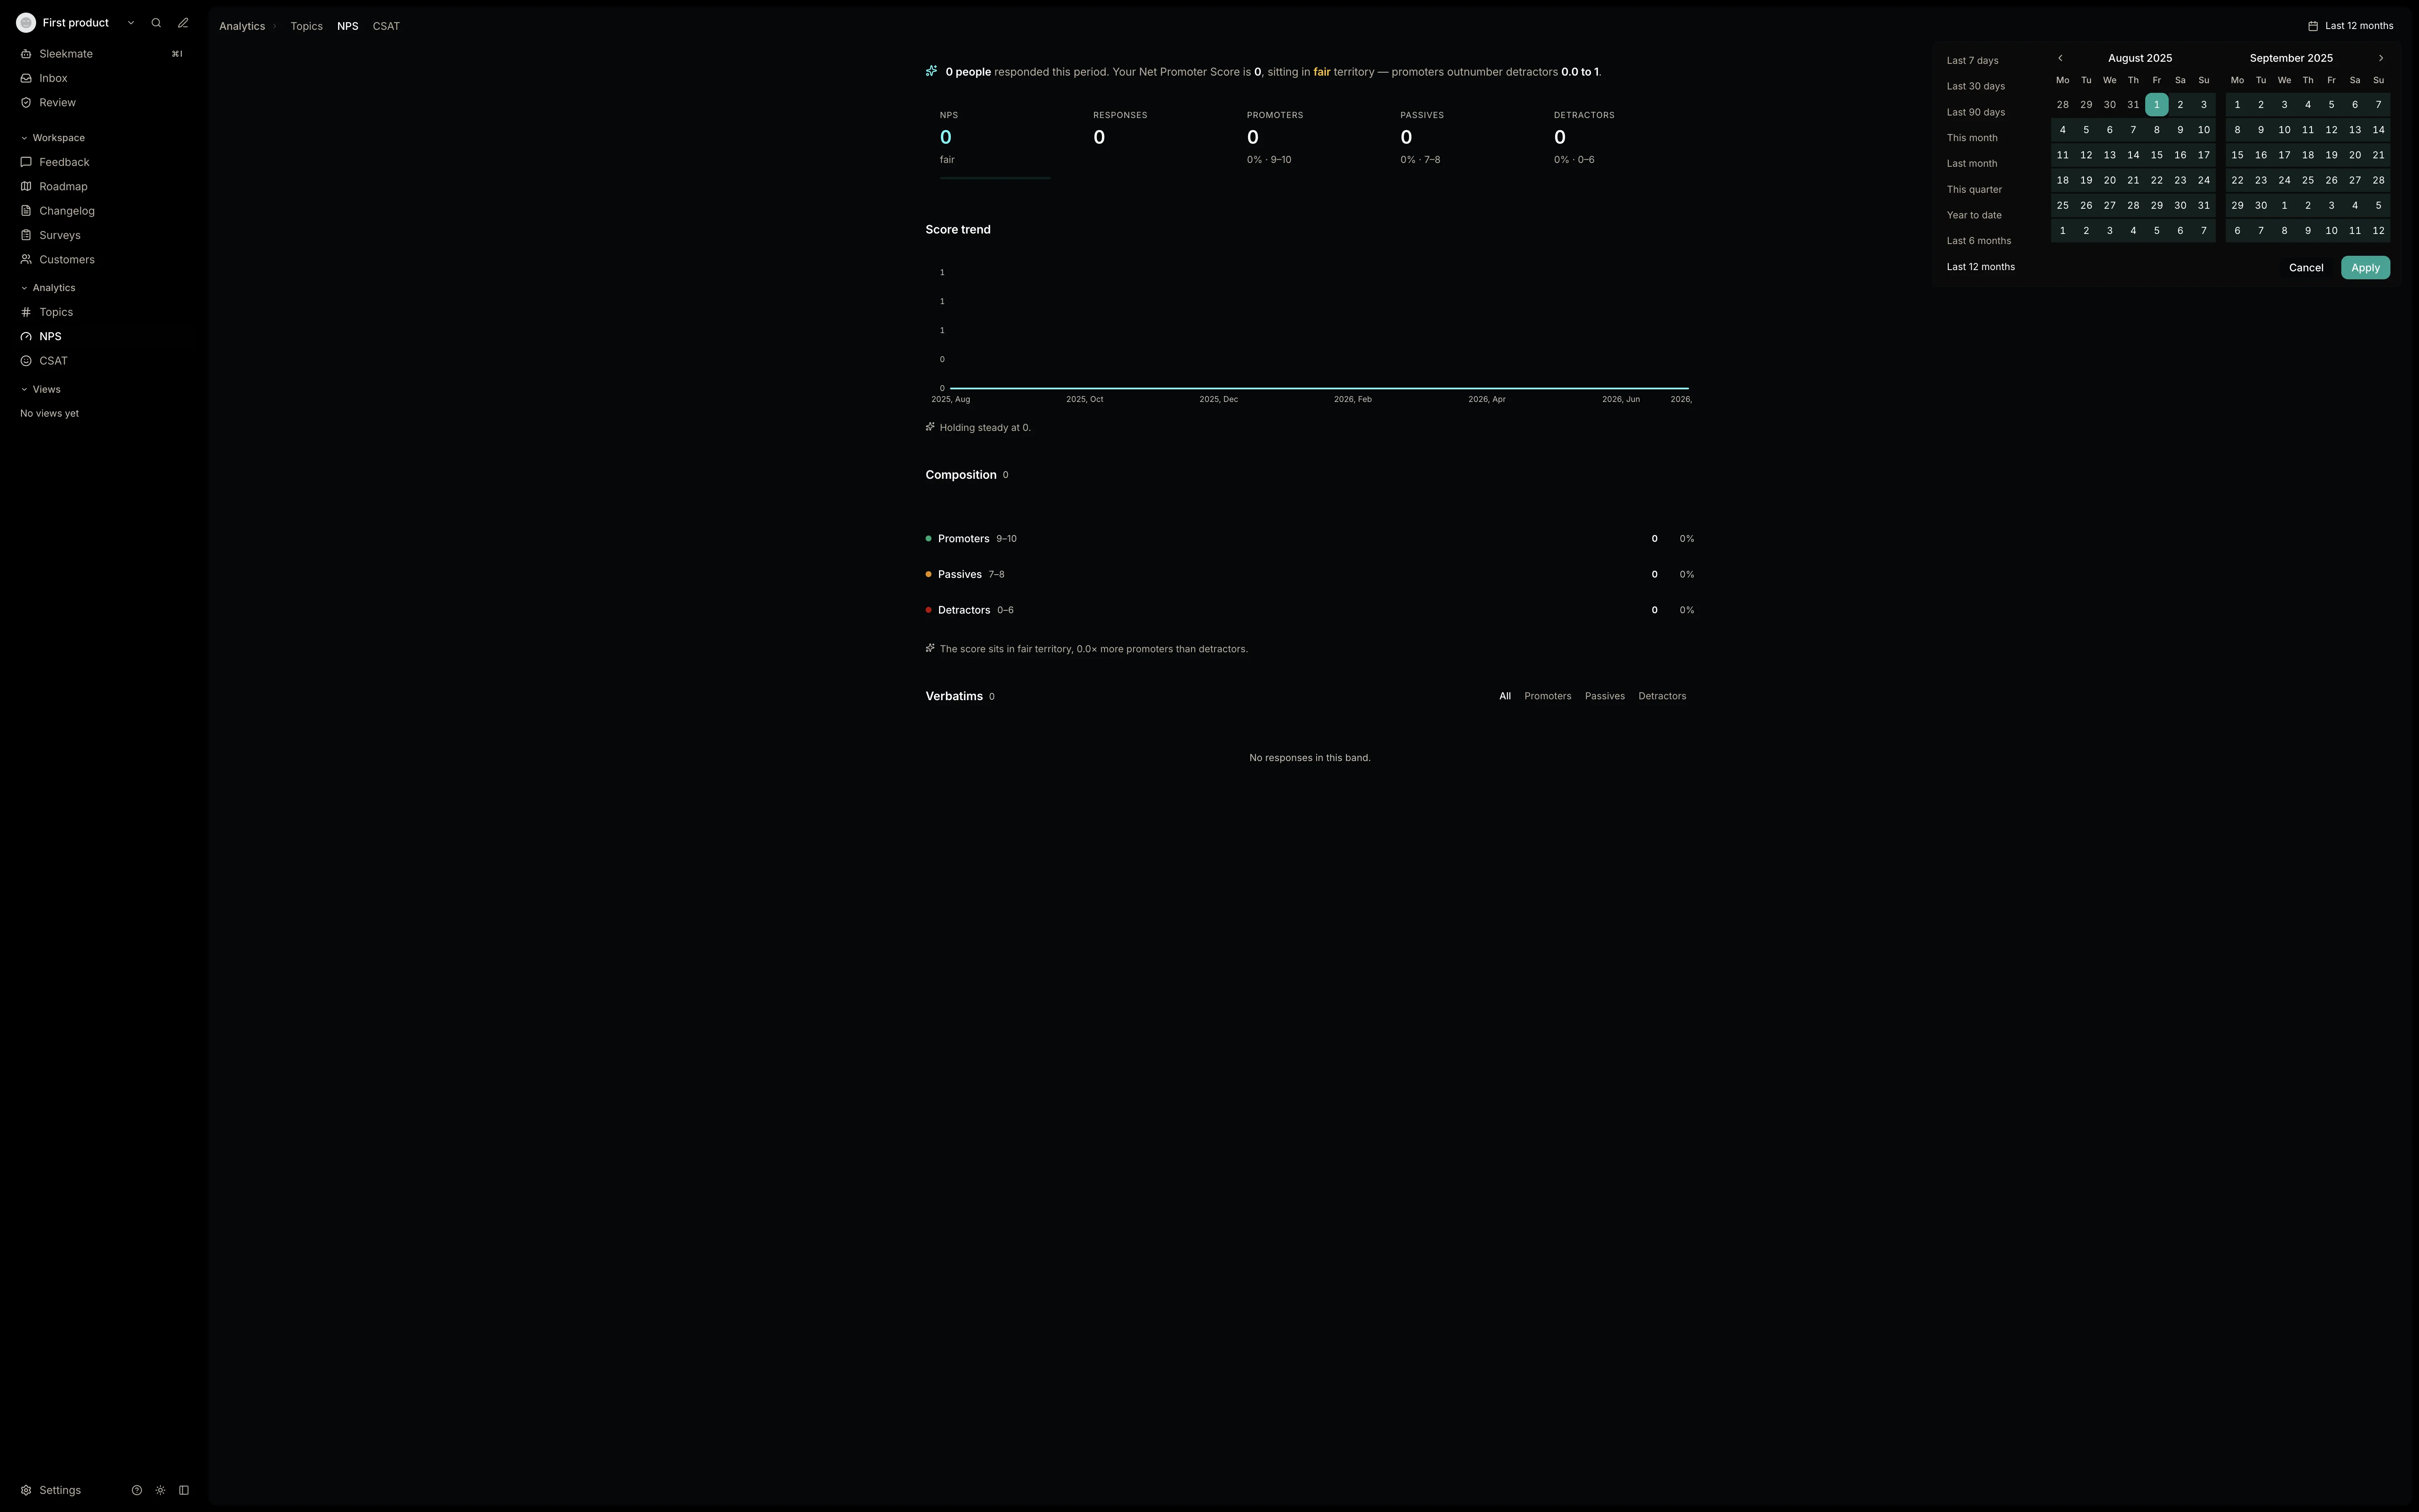Filter verbatims by Passives

1604,696
